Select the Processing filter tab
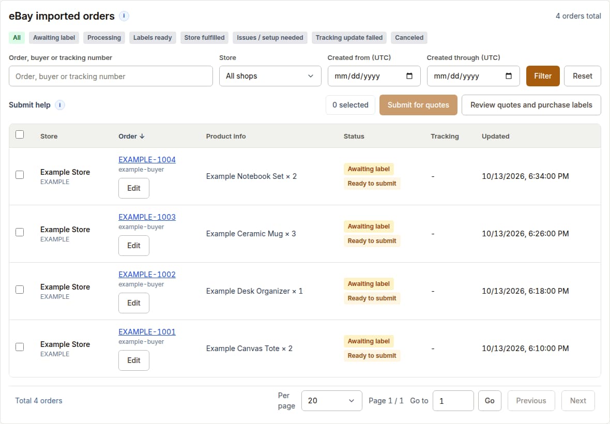This screenshot has width=610, height=424. (104, 38)
